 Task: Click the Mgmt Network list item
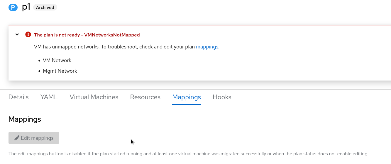pyautogui.click(x=60, y=71)
